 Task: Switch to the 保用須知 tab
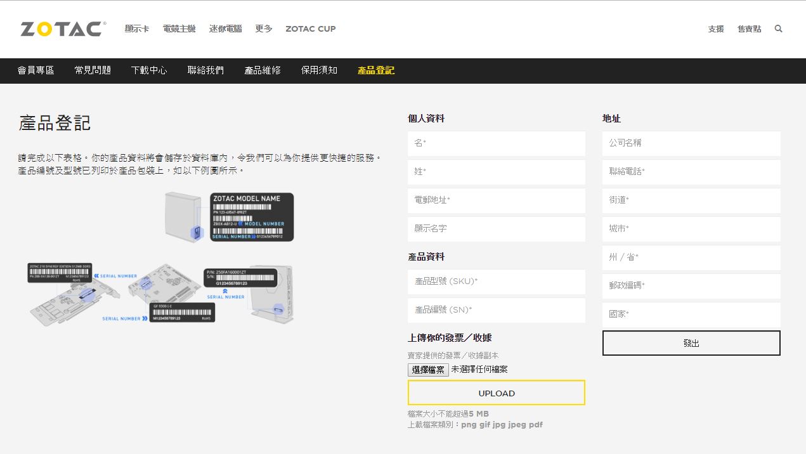click(319, 70)
